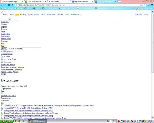
Task: Open the VK bookmark with B icon
Action: click(x=50, y=9)
